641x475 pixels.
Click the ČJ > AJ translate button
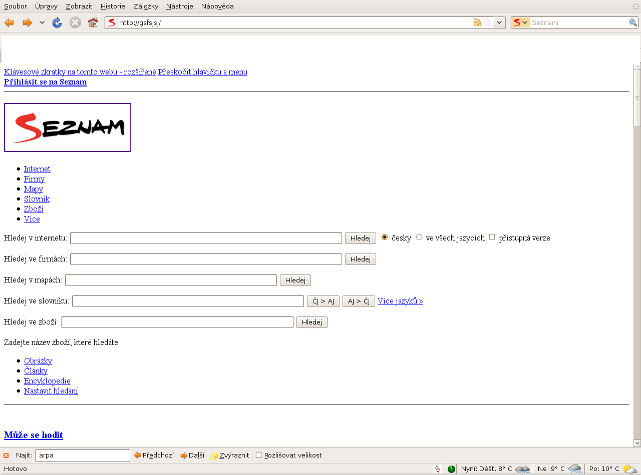point(323,301)
